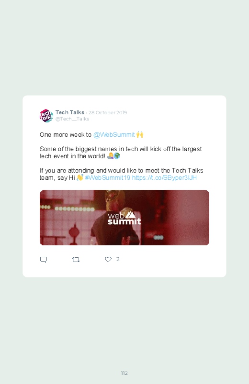The image size is (249, 384).
Task: Click the 'One more week to' text
Action: (66, 135)
